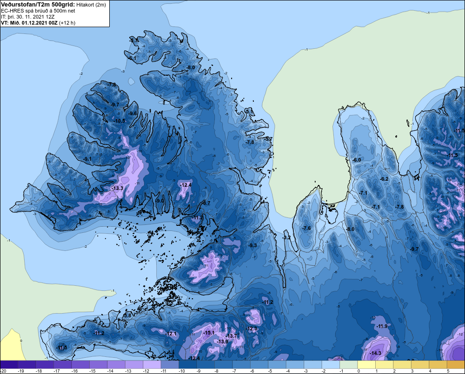The image size is (465, 374).
Task: Select the -12.4 label in Westfjords
Action: pos(186,185)
